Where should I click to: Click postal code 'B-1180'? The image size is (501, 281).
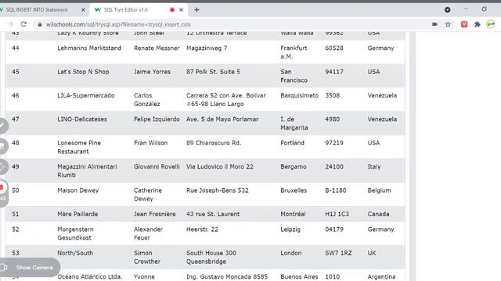pos(336,190)
